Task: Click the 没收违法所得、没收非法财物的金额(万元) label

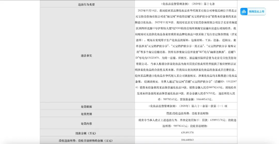Action: [86, 141]
